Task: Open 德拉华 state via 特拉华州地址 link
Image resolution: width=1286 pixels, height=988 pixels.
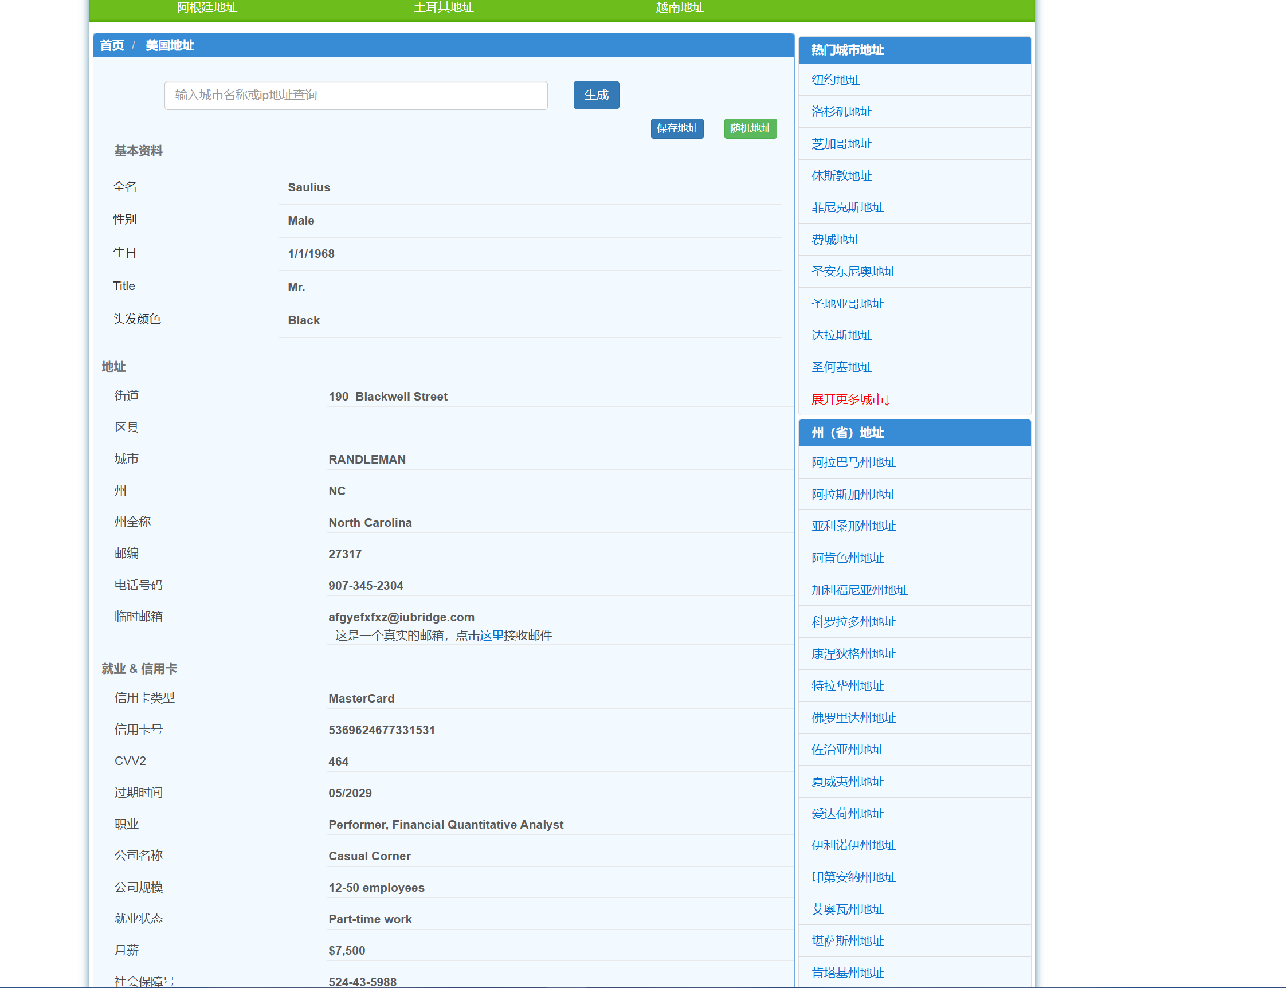Action: point(847,686)
